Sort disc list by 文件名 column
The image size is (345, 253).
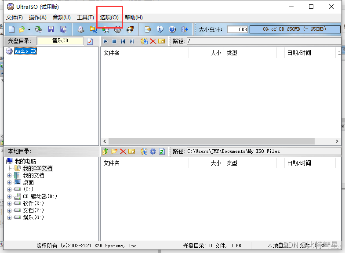click(145, 53)
